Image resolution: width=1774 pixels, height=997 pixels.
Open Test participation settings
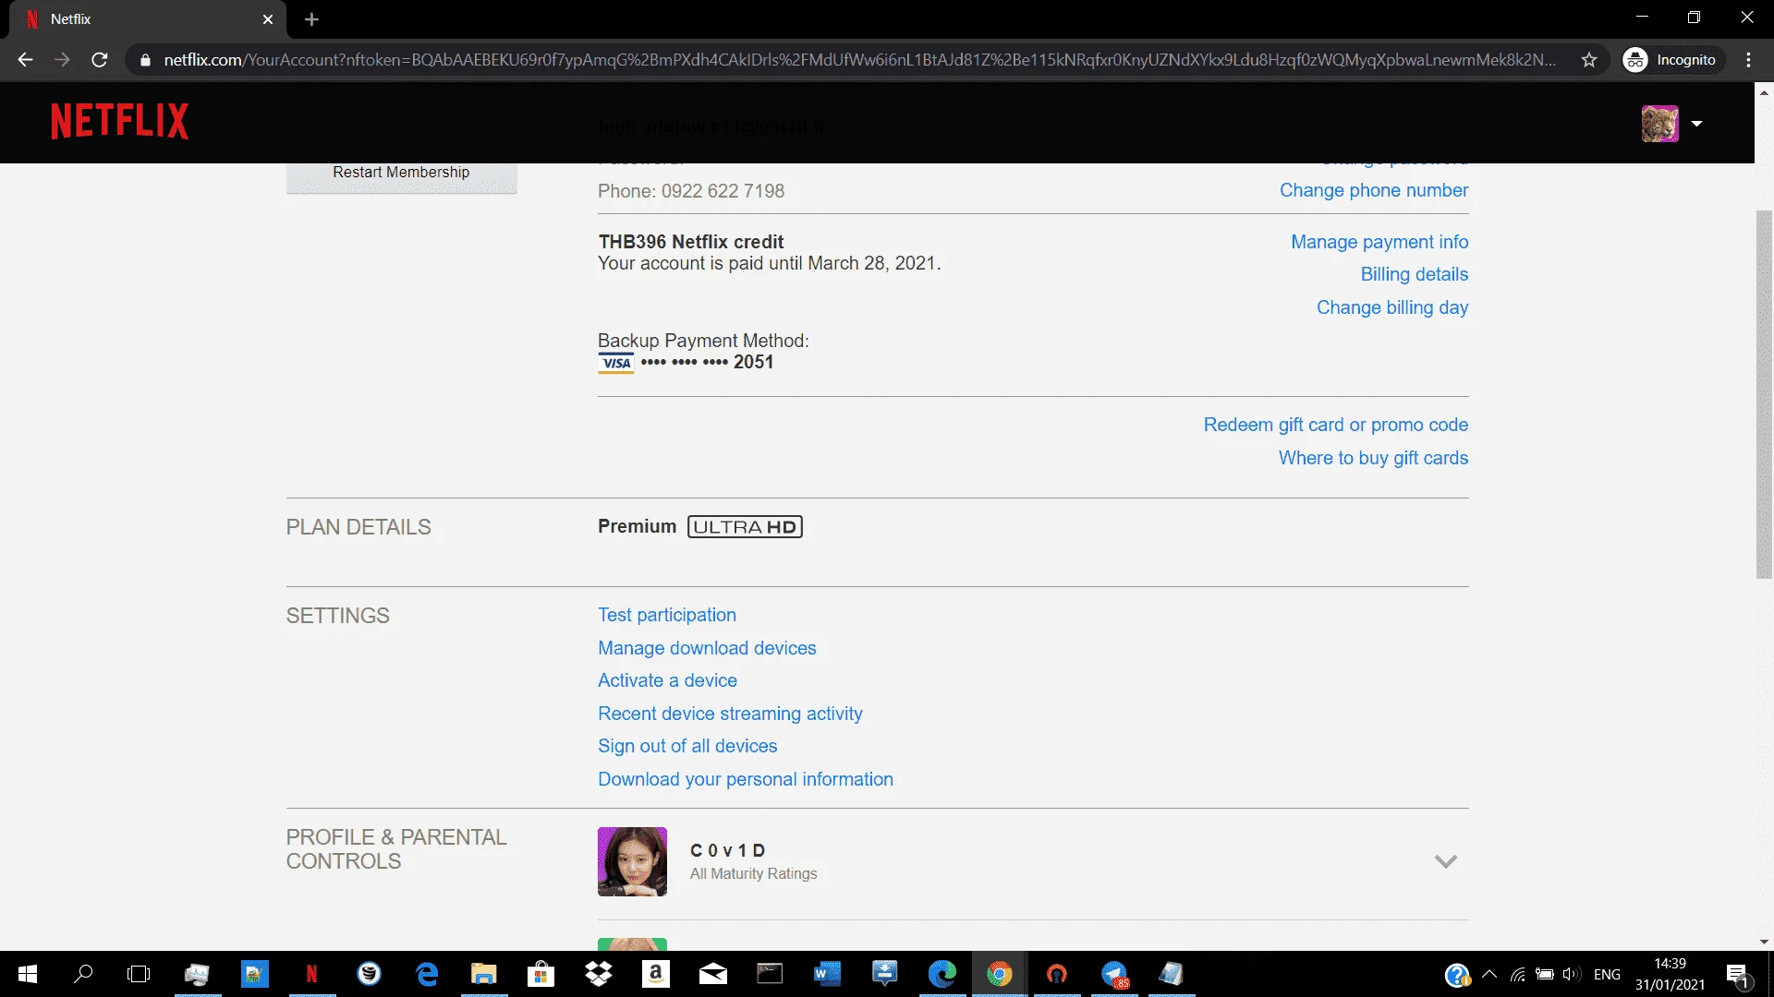(667, 615)
